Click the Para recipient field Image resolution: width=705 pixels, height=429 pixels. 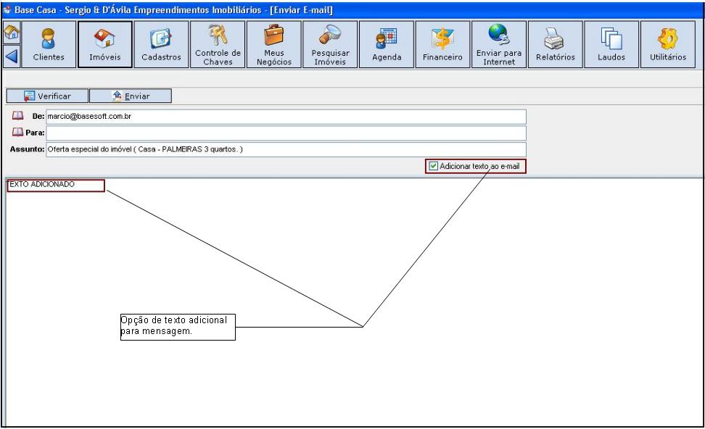pyautogui.click(x=286, y=133)
